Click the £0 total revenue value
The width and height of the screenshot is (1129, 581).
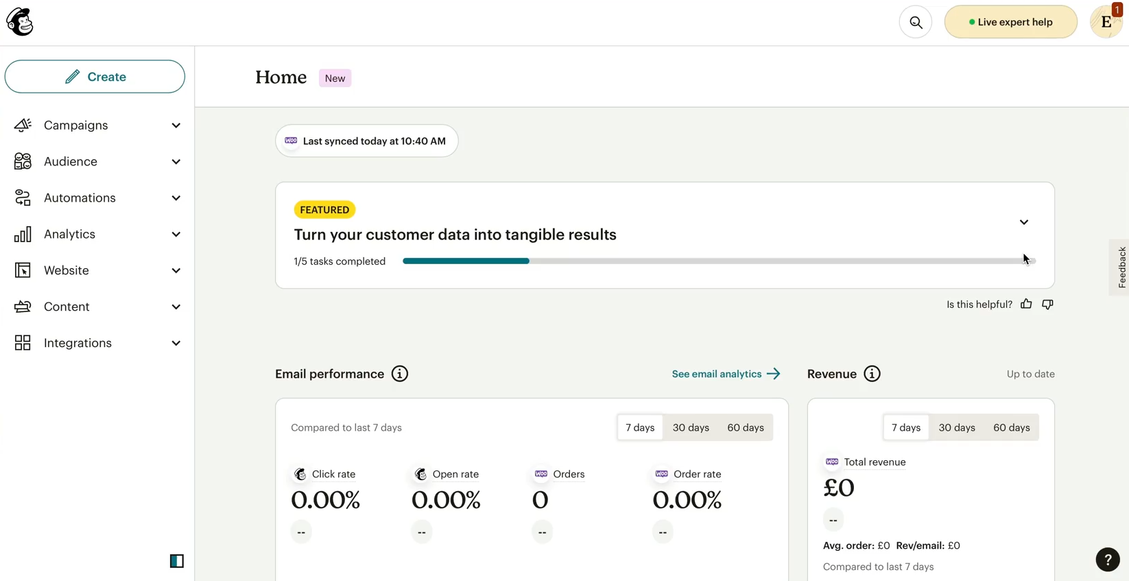click(839, 488)
